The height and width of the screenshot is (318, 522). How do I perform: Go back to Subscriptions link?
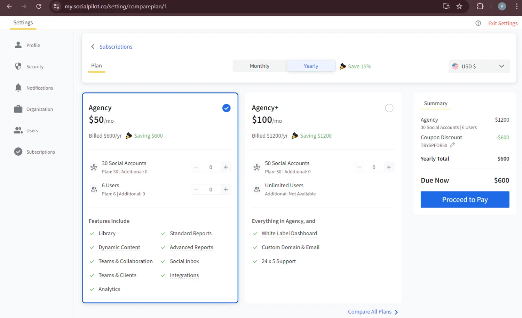[116, 47]
